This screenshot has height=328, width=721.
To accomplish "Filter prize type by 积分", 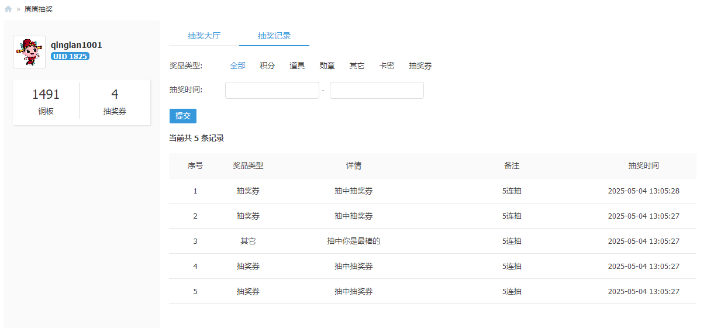I will (x=267, y=65).
